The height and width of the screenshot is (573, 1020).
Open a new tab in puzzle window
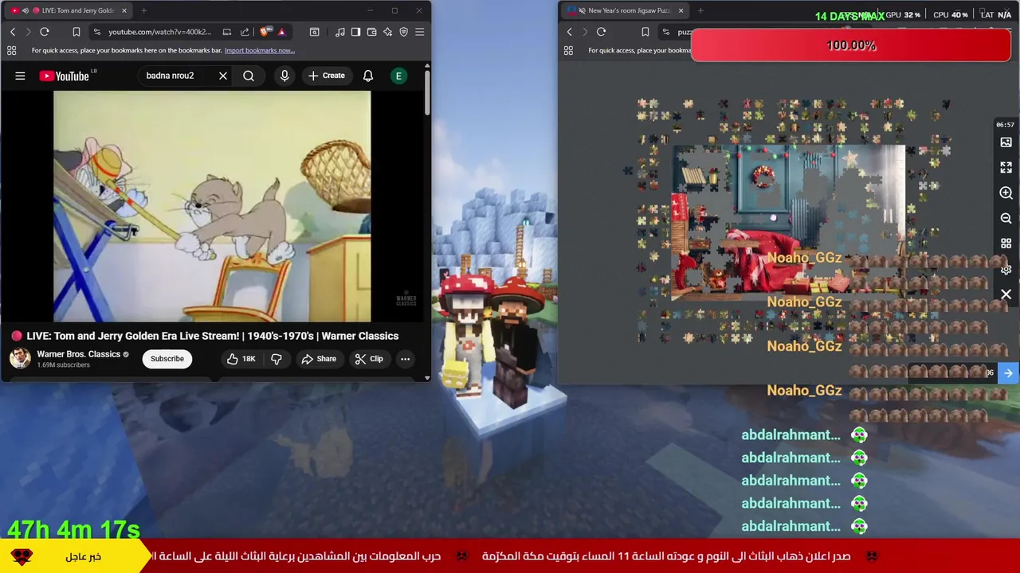click(x=700, y=10)
